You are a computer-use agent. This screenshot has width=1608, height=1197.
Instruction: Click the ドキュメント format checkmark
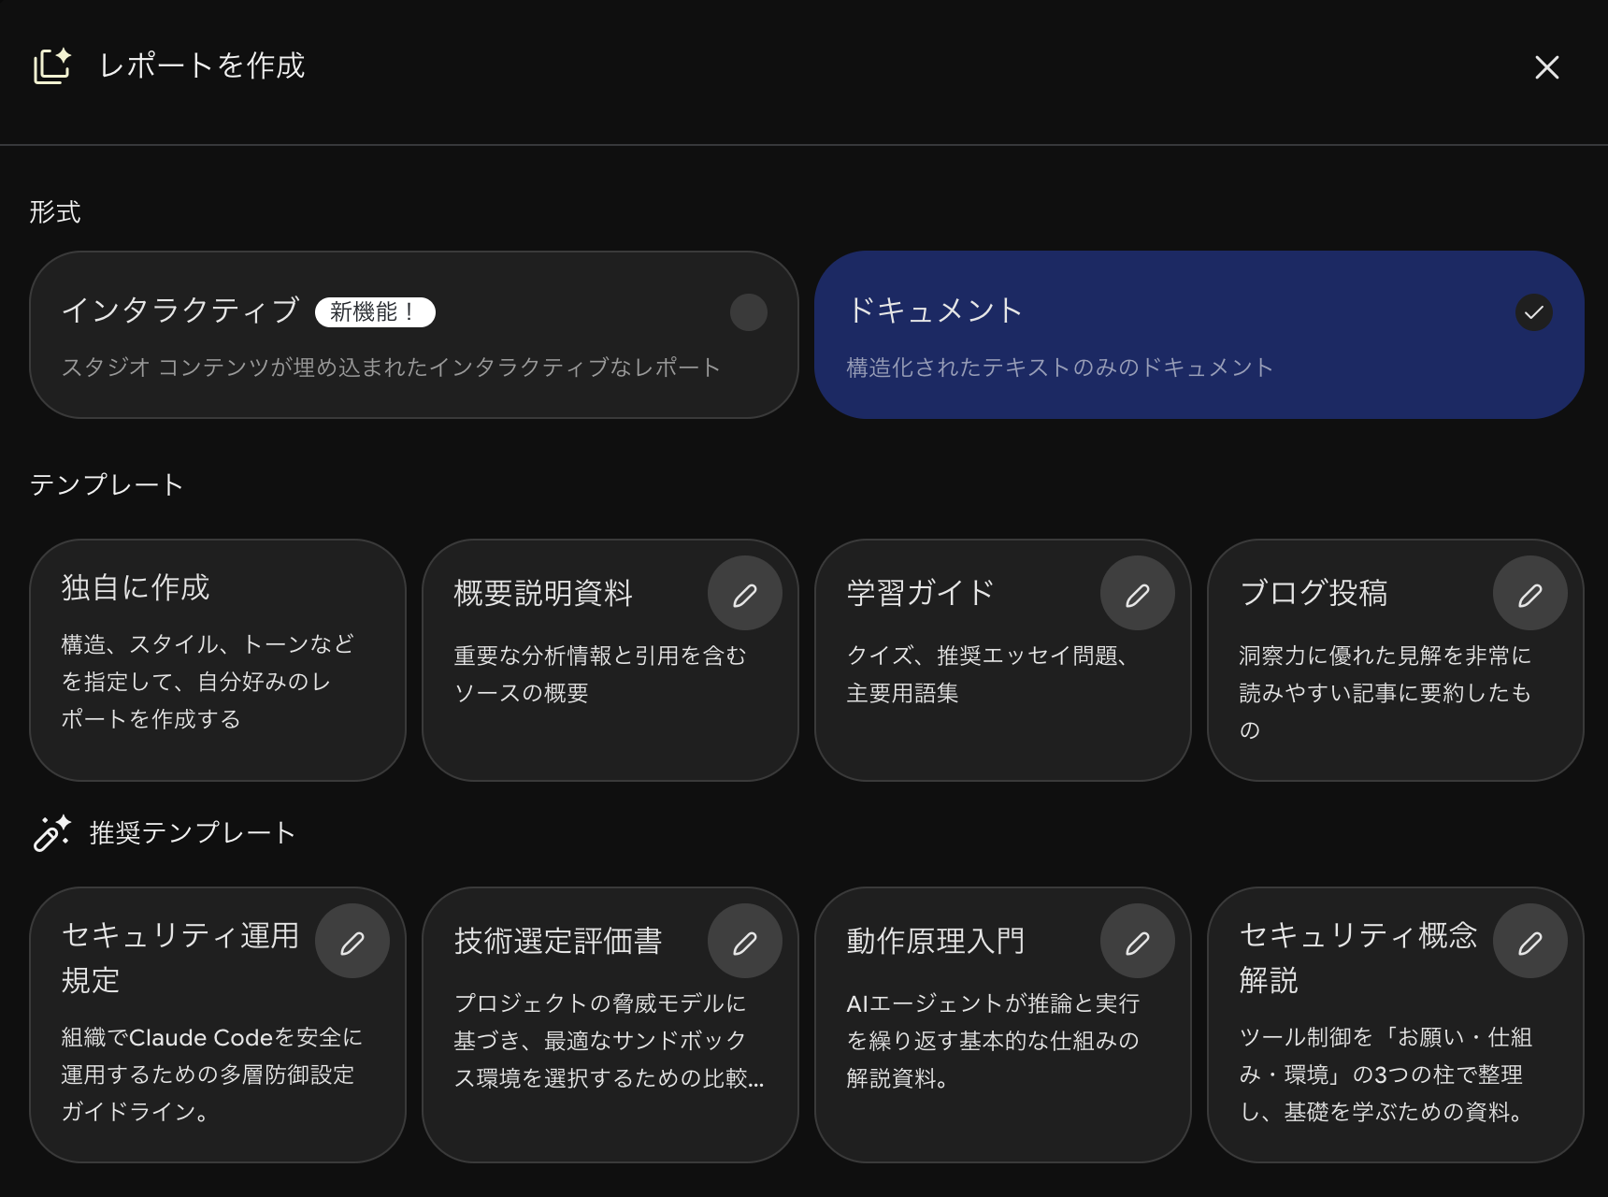(1534, 312)
